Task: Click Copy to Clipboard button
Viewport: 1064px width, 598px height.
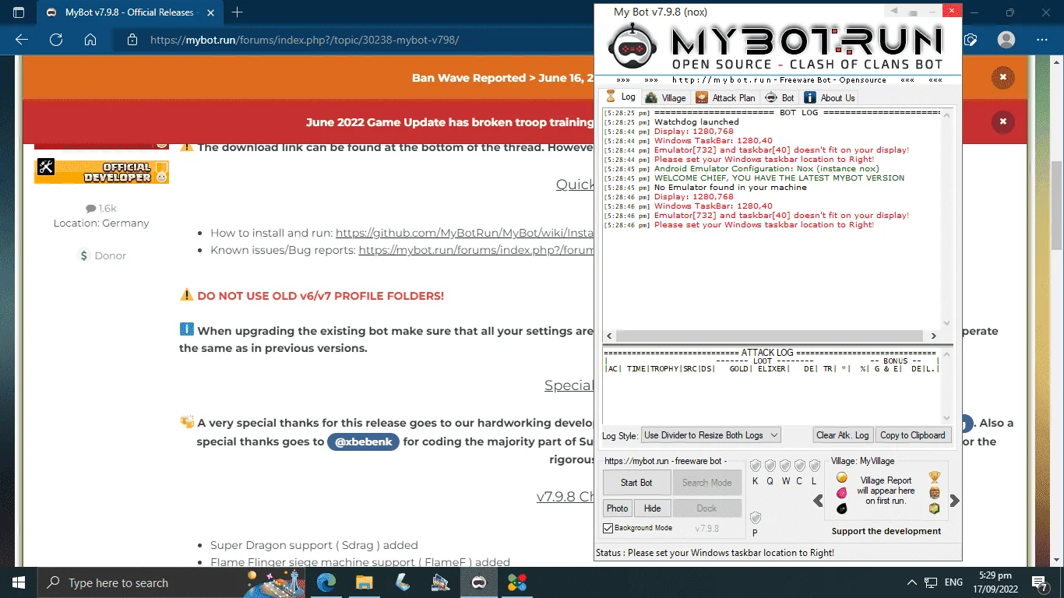Action: click(912, 435)
